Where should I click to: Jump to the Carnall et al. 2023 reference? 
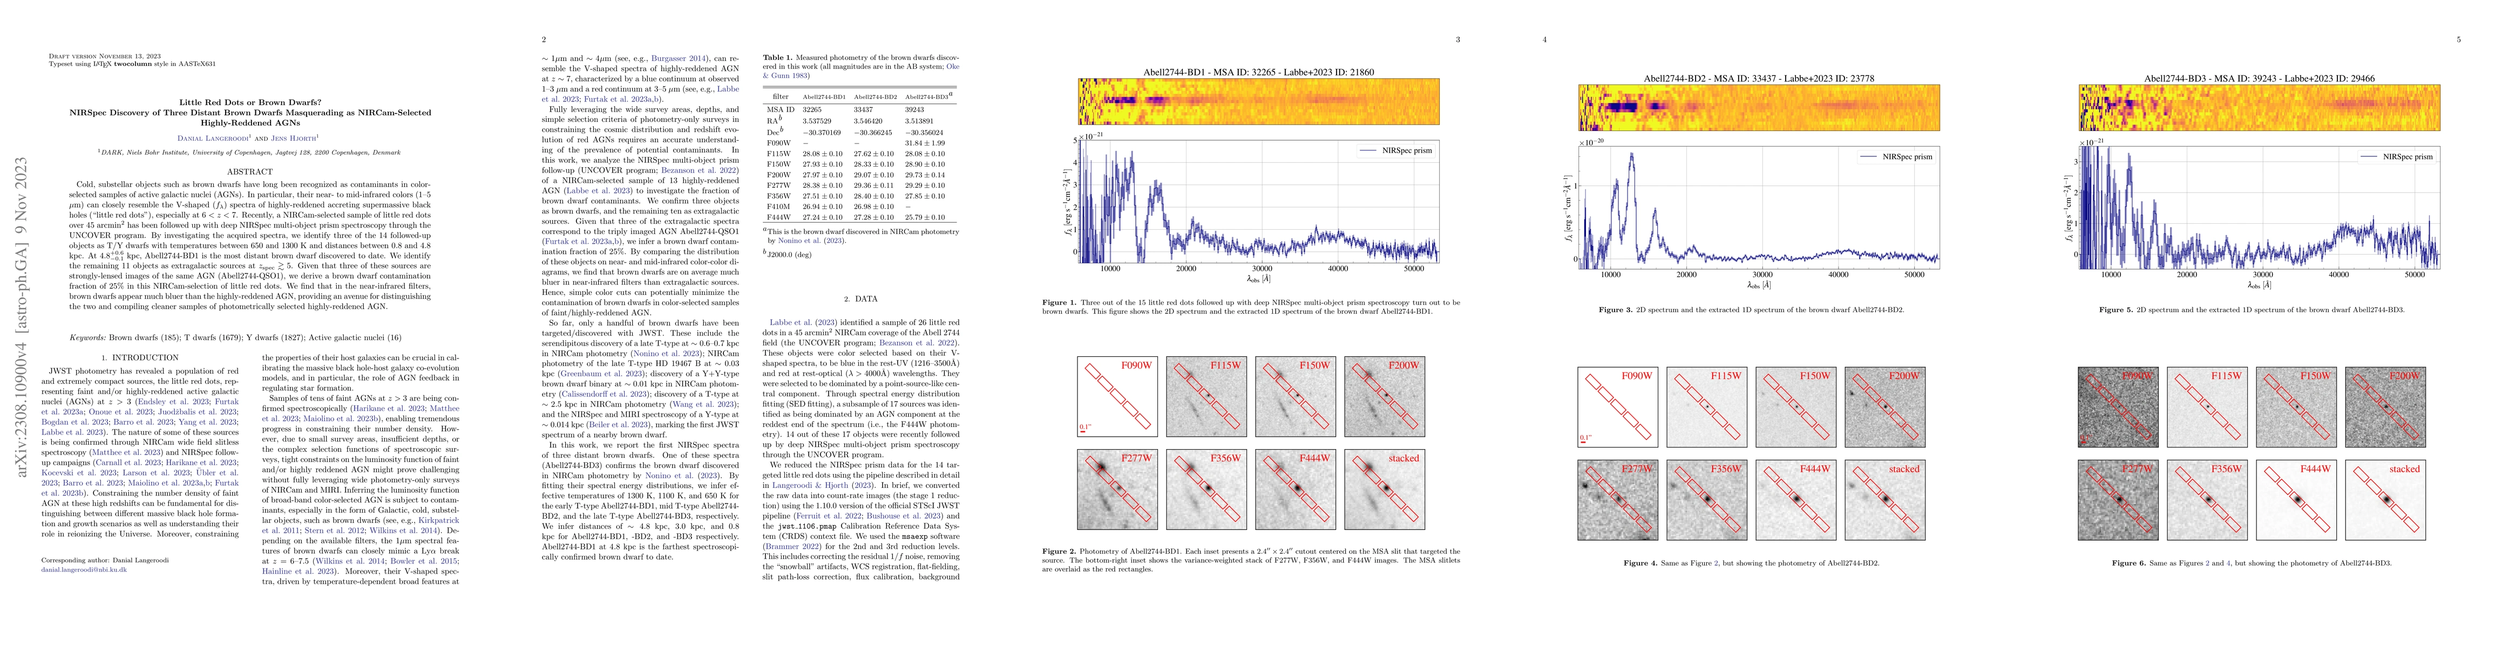[129, 463]
